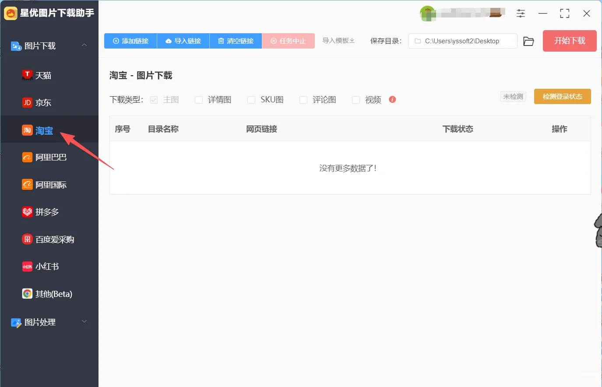Viewport: 602px width, 387px height.
Task: Click the folder icon beside 保存目录
Action: point(528,41)
